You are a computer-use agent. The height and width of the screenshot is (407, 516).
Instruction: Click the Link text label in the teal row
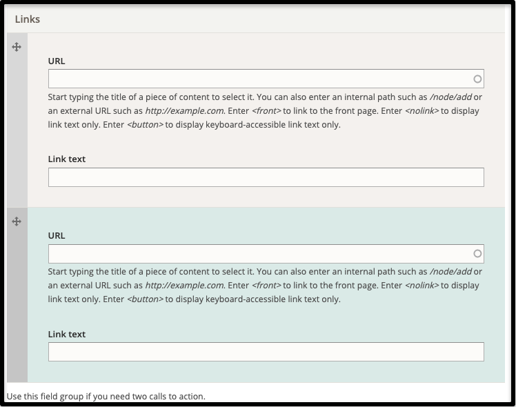pos(67,334)
